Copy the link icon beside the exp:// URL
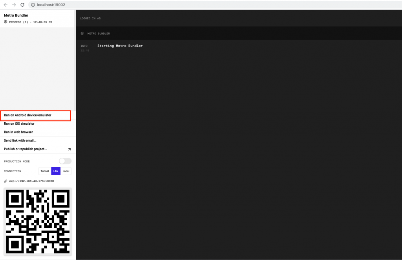402x260 pixels. pyautogui.click(x=5, y=181)
